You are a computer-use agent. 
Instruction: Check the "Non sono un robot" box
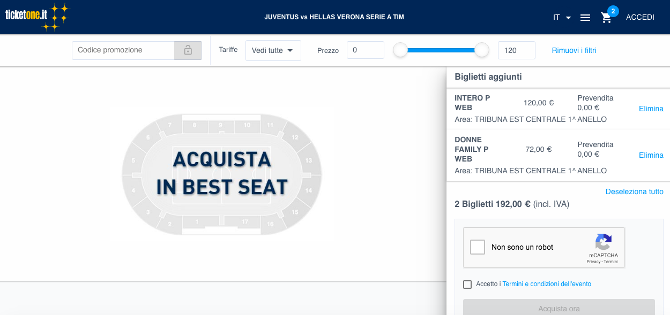(478, 247)
